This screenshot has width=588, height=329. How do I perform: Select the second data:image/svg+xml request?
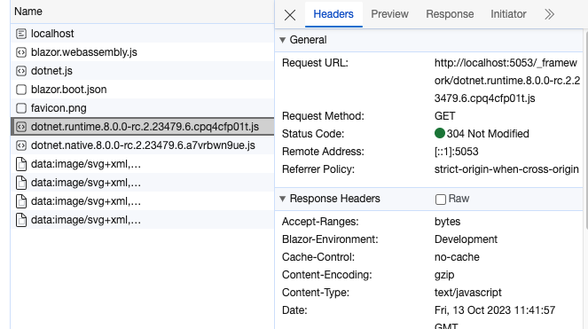143,183
